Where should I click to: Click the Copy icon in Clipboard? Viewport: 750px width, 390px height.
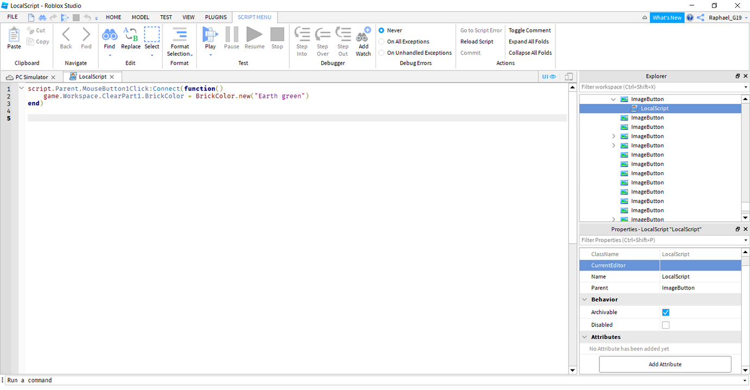[x=30, y=42]
